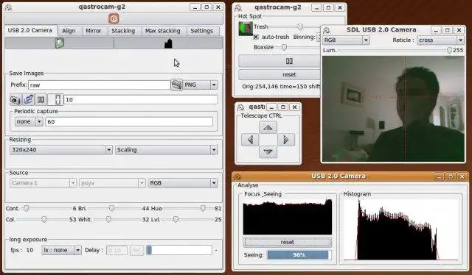Click the long exposure Delay input field

[x=117, y=250]
